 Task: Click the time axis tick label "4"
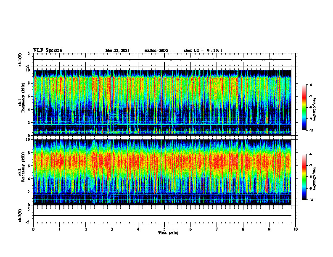(x=138, y=229)
